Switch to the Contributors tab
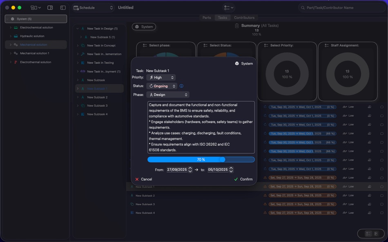The height and width of the screenshot is (242, 388). pyautogui.click(x=244, y=18)
